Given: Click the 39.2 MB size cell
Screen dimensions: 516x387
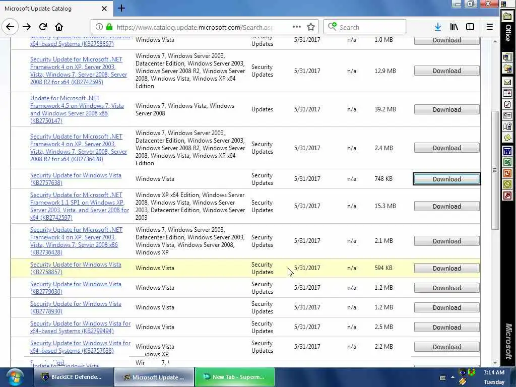Looking at the screenshot, I should tap(385, 109).
